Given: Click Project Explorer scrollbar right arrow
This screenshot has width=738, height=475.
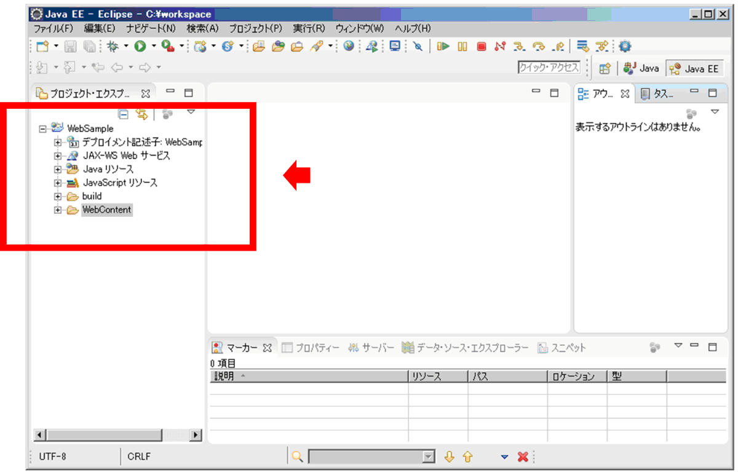Looking at the screenshot, I should click(196, 435).
